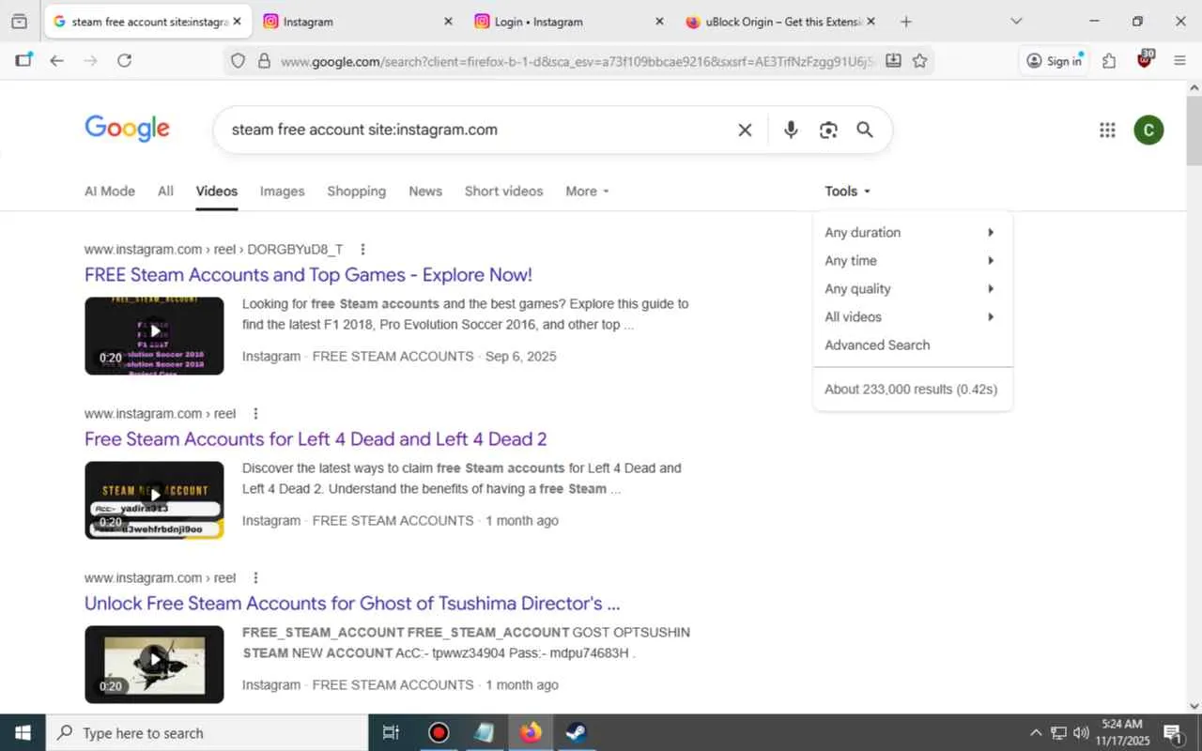Switch to the Login • Instagram browser tab

568,22
